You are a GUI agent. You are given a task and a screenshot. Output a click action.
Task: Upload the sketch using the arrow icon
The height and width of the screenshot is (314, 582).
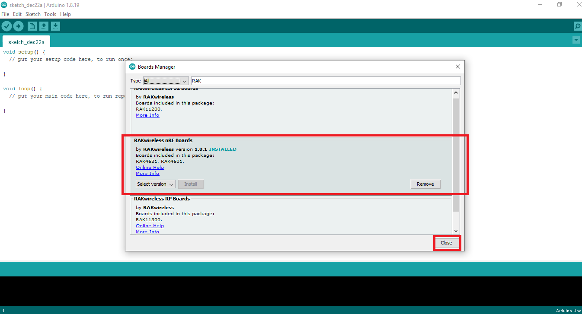click(18, 26)
